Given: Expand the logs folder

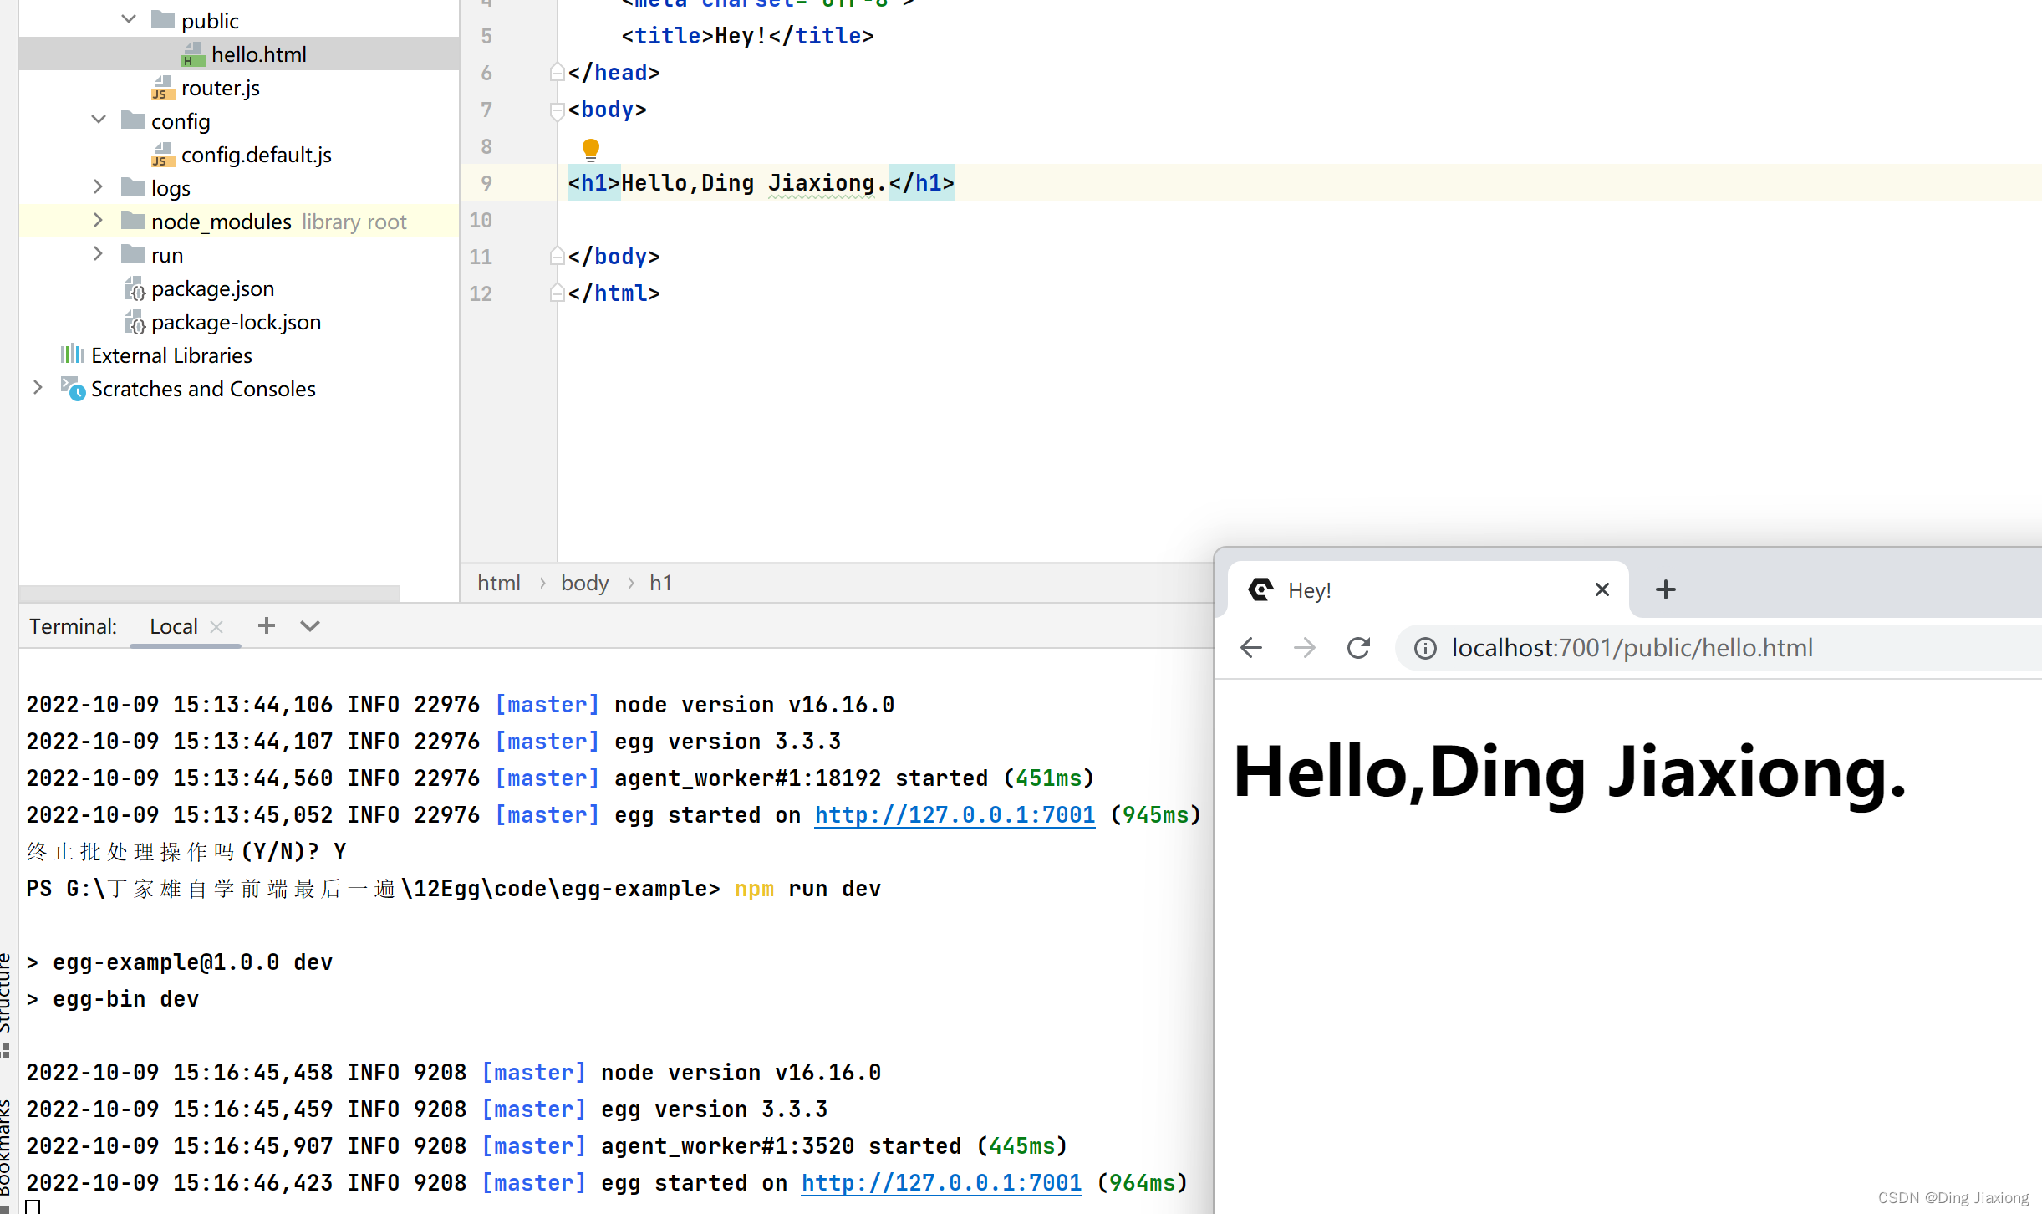Looking at the screenshot, I should coord(98,186).
